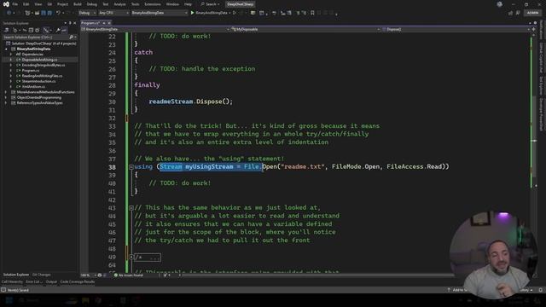The height and width of the screenshot is (307, 546).
Task: Select EncodingStringsAndBytes.cs file
Action: click(x=44, y=65)
